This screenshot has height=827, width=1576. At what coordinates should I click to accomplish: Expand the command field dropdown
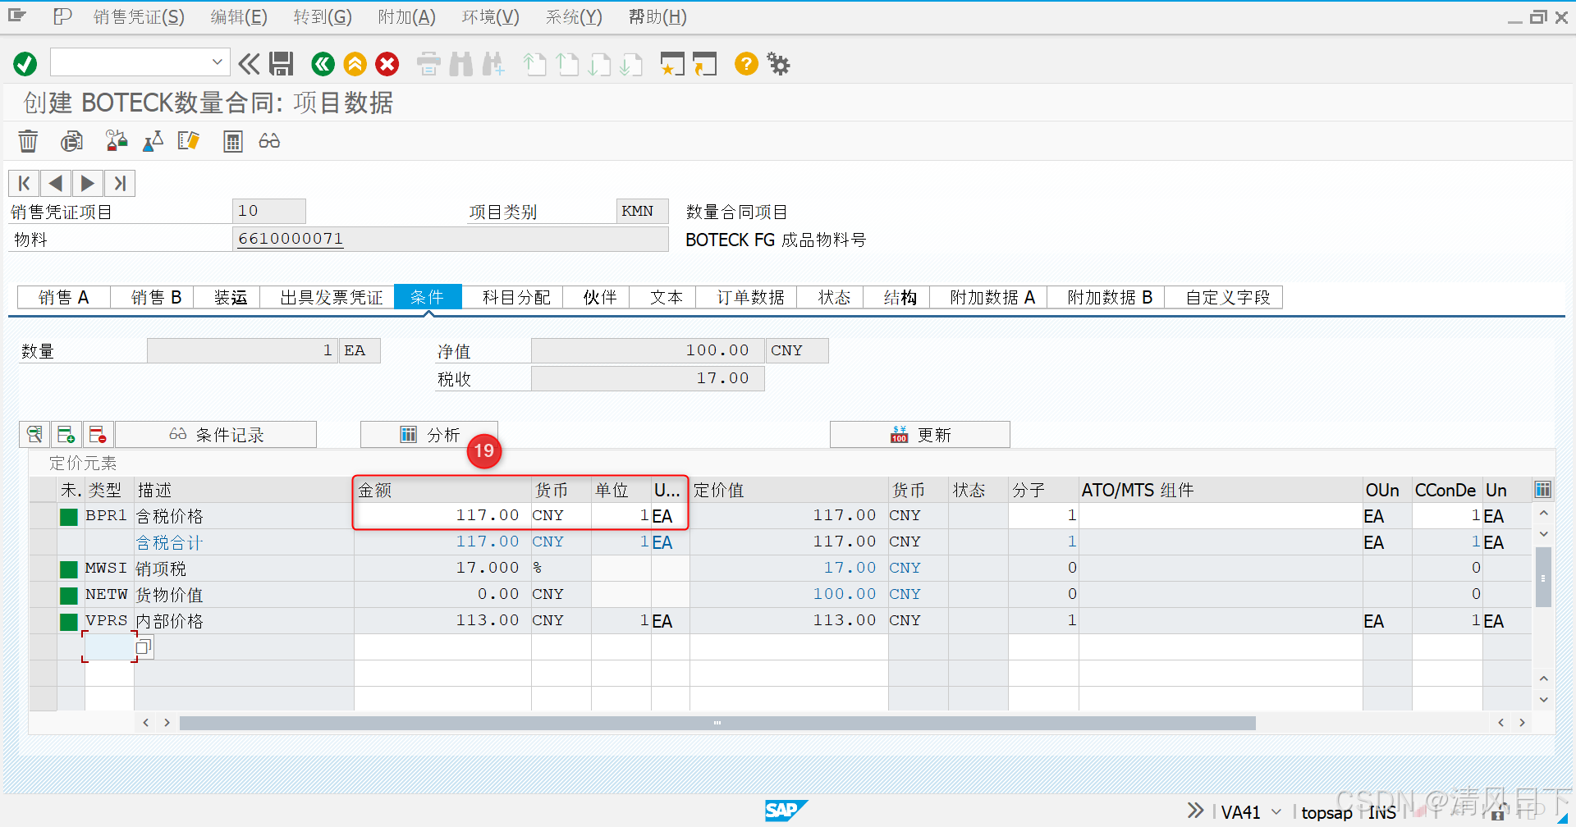217,62
